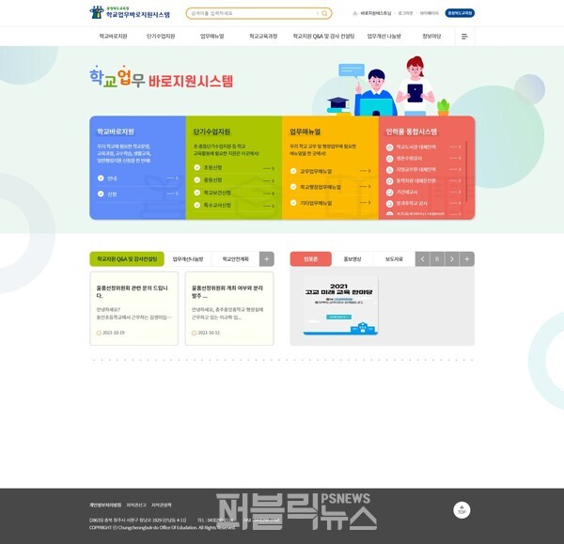Click plus more button beside 학교안전계획 tab
Viewport: 564px width, 544px height.
[267, 259]
